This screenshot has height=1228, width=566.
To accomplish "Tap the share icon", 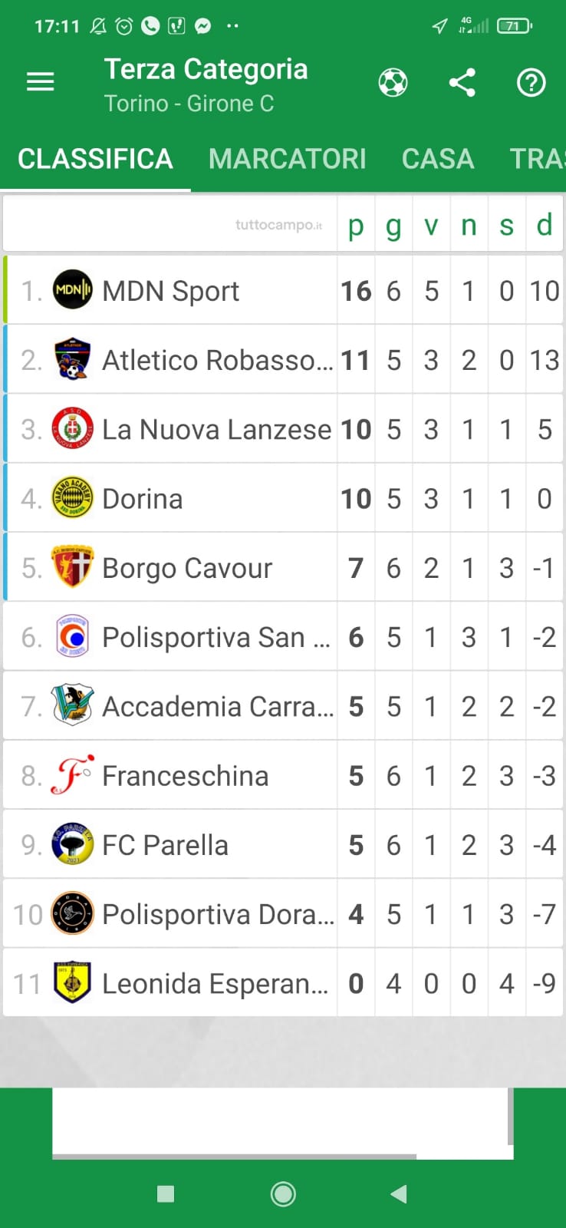I will (x=462, y=82).
